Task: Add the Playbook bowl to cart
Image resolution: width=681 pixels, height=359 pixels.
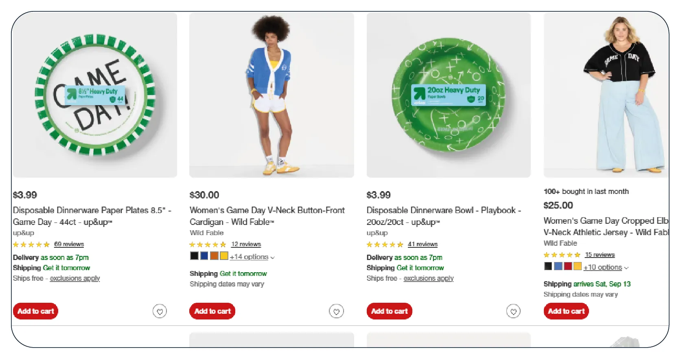Action: pyautogui.click(x=389, y=311)
